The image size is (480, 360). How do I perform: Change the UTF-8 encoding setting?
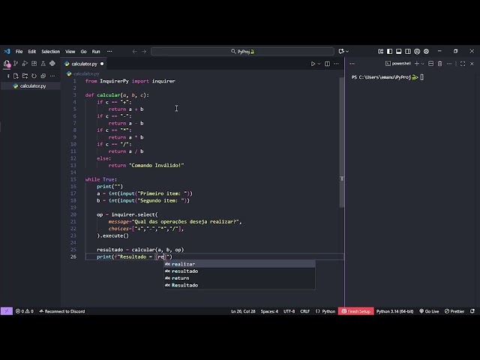click(x=289, y=311)
